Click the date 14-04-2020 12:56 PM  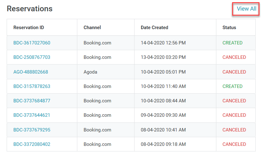[x=163, y=43]
